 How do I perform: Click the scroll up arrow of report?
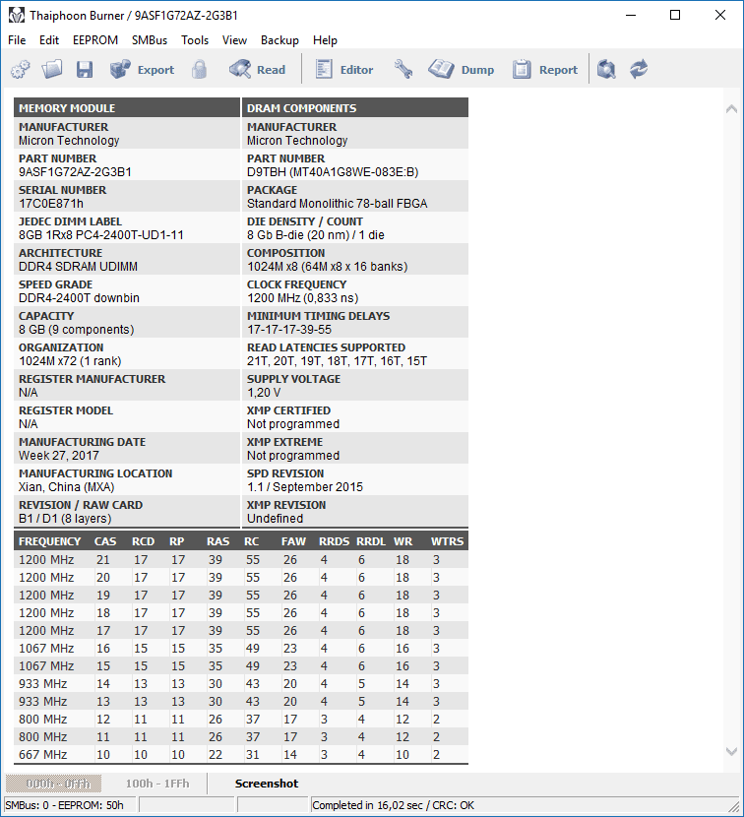731,108
